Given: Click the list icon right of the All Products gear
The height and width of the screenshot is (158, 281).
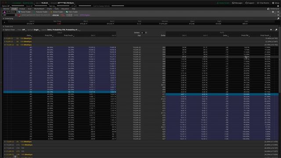Looking at the screenshot, I should click(x=278, y=12).
